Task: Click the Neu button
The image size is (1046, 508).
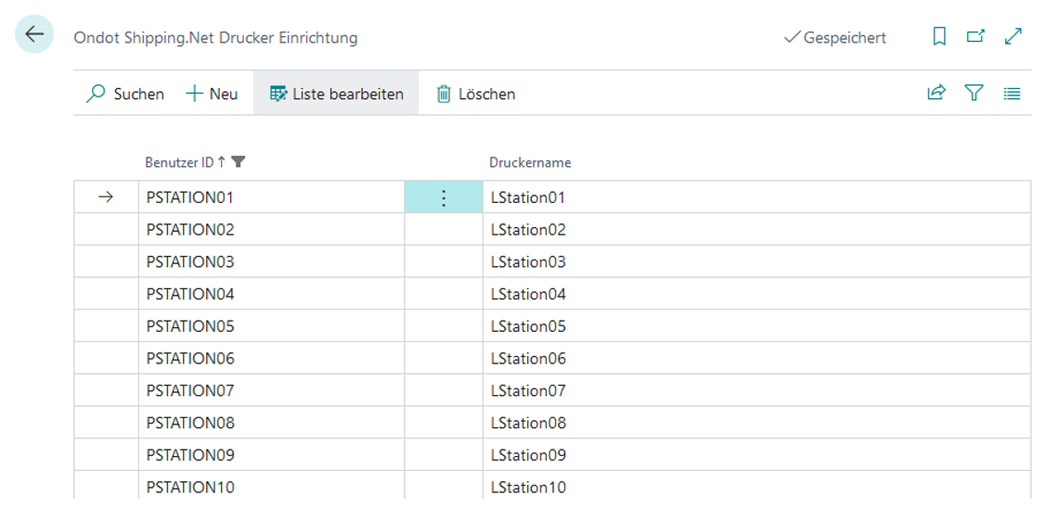Action: (x=212, y=94)
